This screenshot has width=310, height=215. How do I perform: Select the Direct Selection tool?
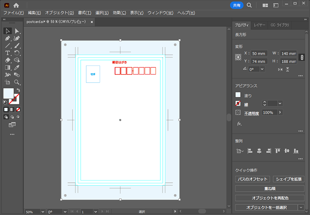(x=17, y=31)
